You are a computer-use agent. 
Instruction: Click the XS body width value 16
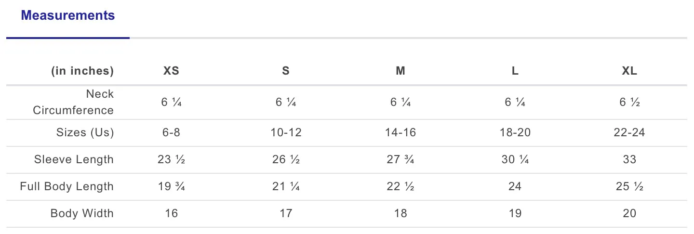pyautogui.click(x=171, y=213)
